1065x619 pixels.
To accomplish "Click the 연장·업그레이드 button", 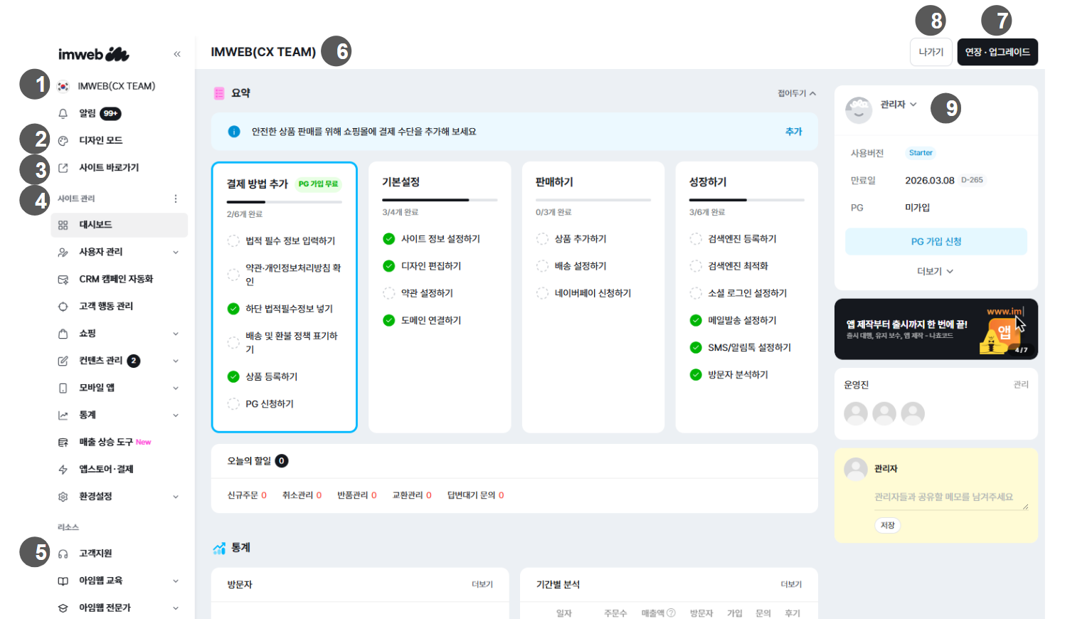I will pyautogui.click(x=997, y=52).
